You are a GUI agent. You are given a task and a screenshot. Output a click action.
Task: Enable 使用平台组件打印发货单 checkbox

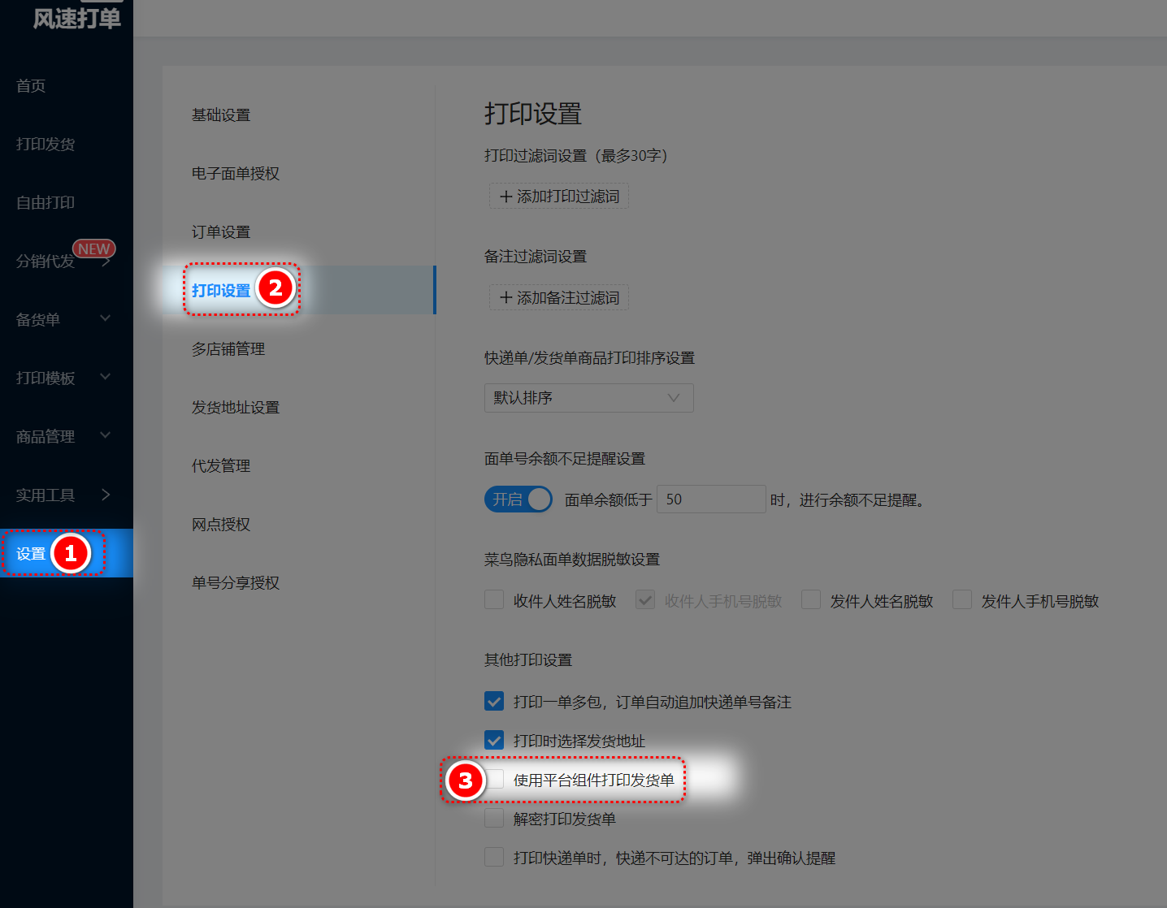[494, 779]
